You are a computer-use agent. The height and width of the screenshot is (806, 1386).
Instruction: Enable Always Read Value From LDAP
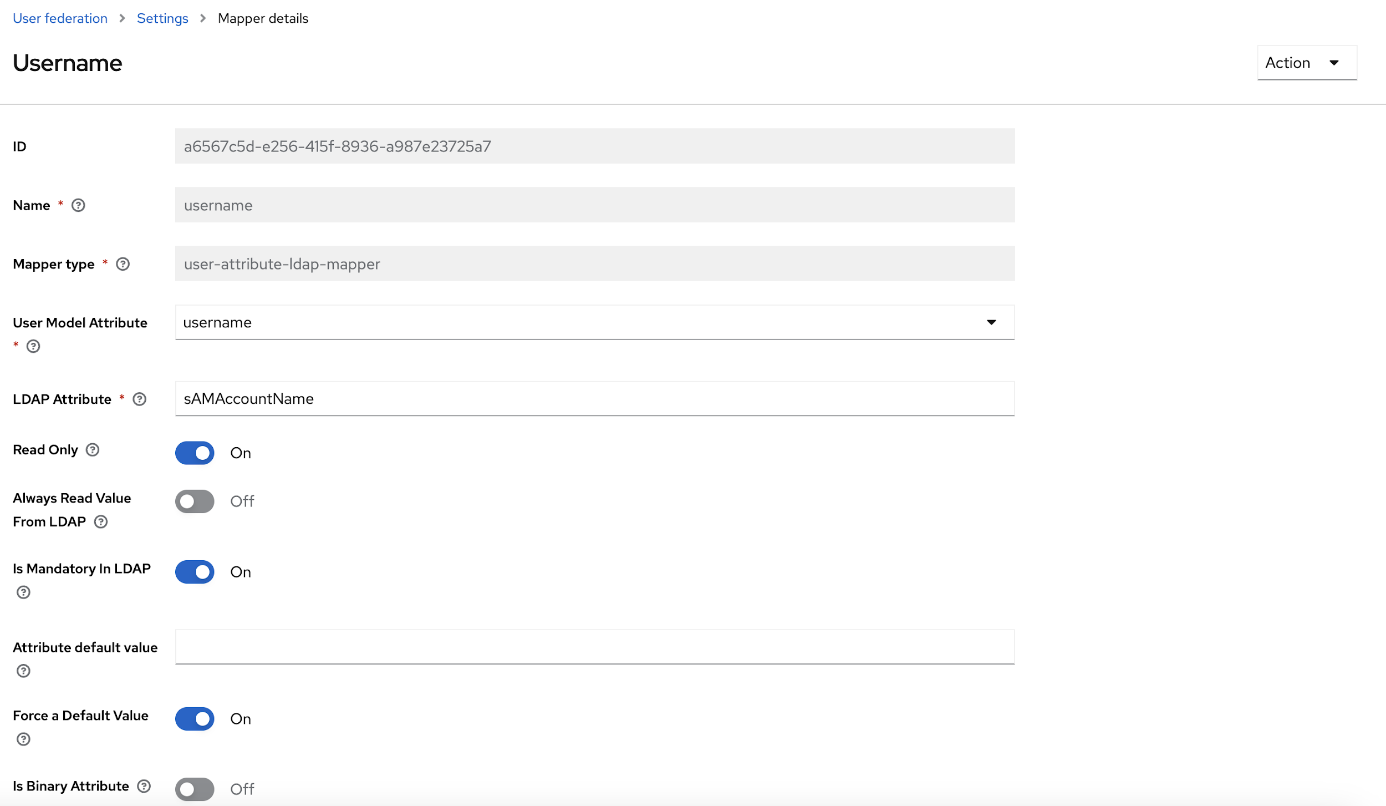click(195, 501)
